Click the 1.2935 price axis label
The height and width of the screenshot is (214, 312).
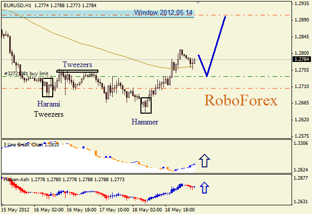click(301, 4)
